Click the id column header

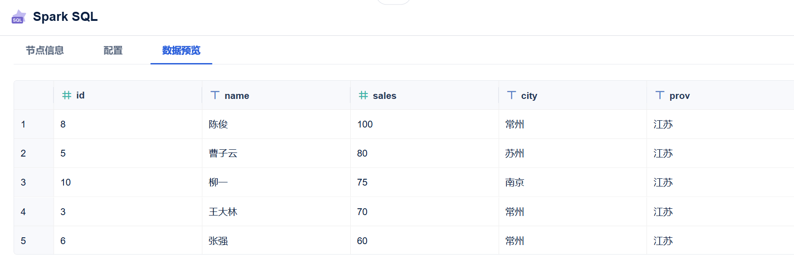[80, 95]
